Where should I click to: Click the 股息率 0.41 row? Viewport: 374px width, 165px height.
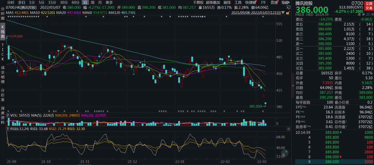point(314,126)
